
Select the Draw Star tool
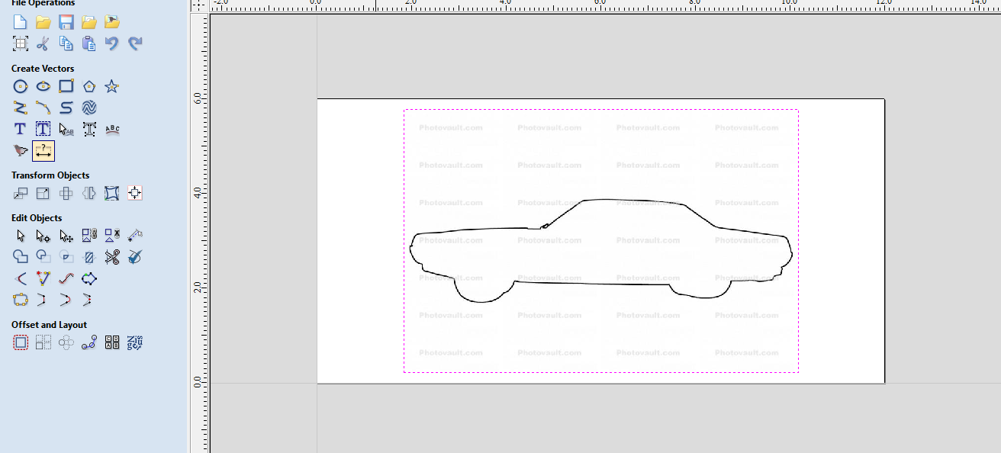pyautogui.click(x=112, y=86)
